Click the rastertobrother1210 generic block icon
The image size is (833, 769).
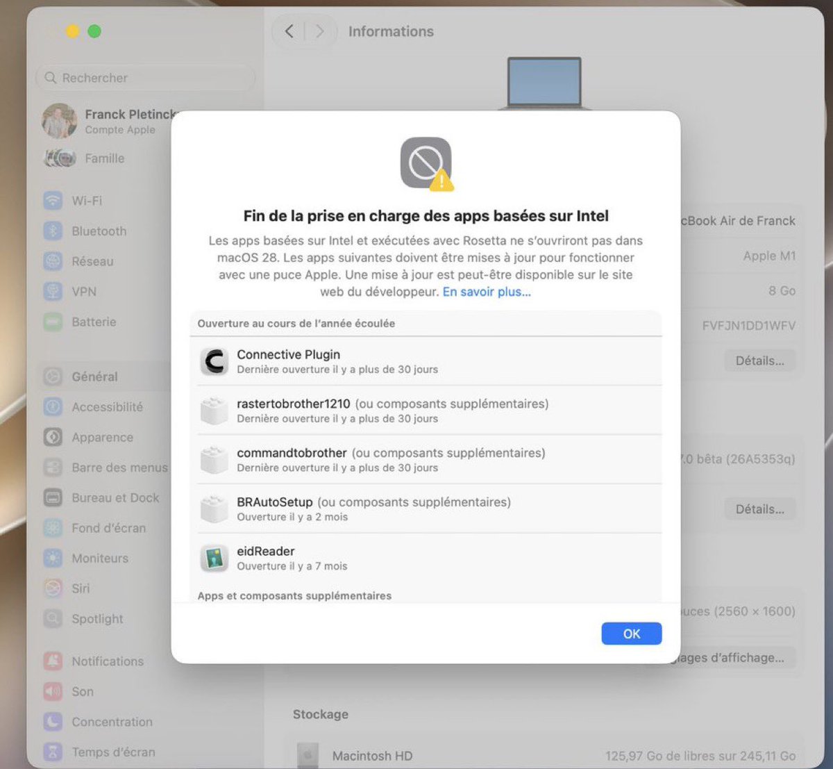(x=214, y=411)
